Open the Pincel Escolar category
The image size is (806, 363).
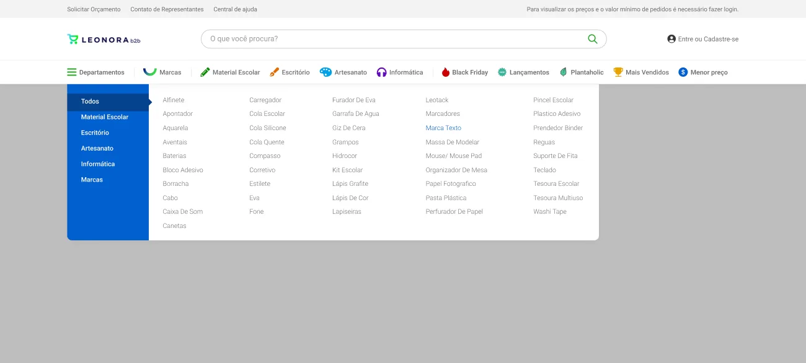pyautogui.click(x=554, y=100)
